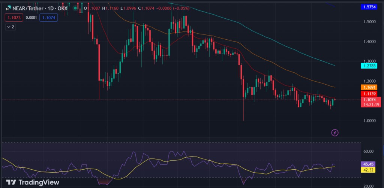Click the 1.4000 price axis label

(x=369, y=42)
